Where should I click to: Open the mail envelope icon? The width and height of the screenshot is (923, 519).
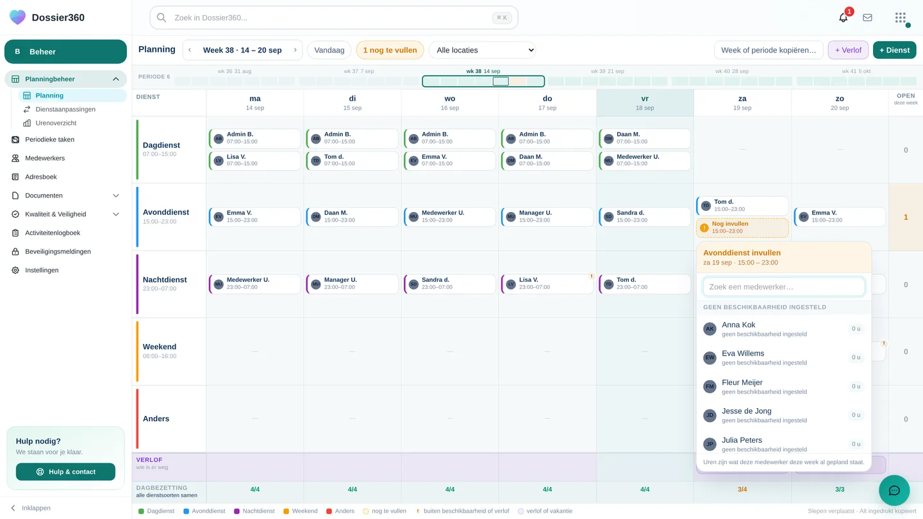(867, 17)
